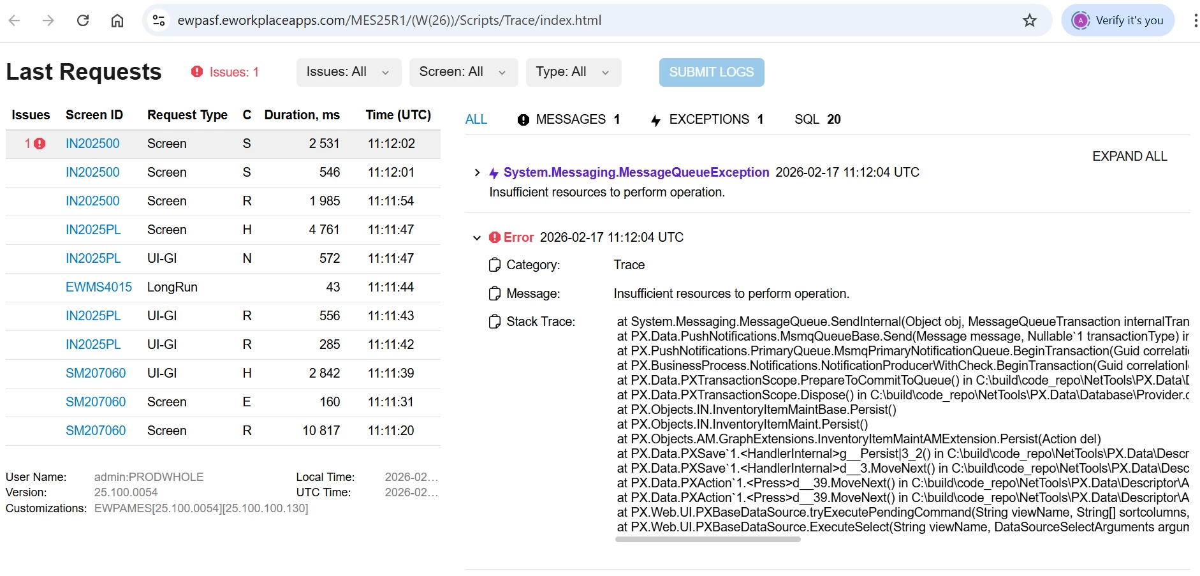Click the browser forward arrow
The image size is (1200, 576).
(x=48, y=20)
